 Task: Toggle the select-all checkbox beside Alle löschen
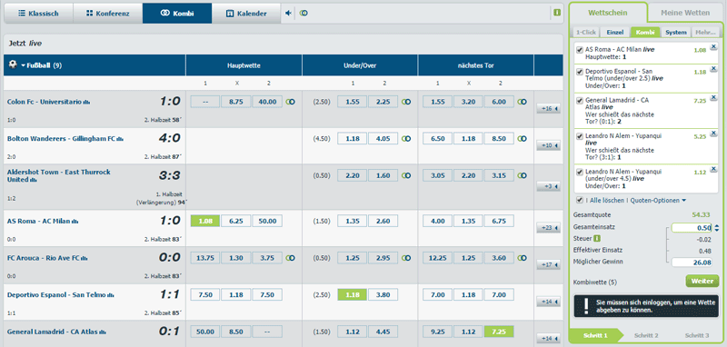[579, 200]
